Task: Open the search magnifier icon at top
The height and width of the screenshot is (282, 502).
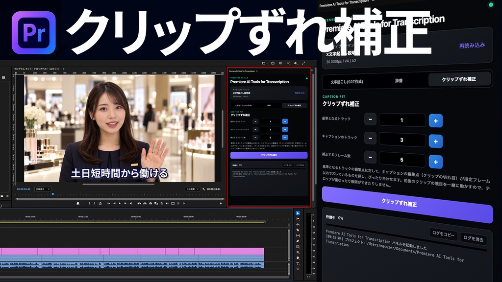Action: (288, 63)
